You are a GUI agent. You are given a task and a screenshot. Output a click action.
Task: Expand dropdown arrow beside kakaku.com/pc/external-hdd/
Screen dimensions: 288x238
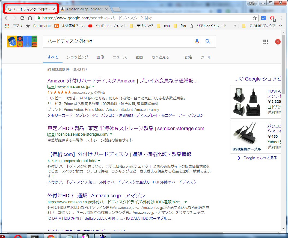tap(99, 161)
